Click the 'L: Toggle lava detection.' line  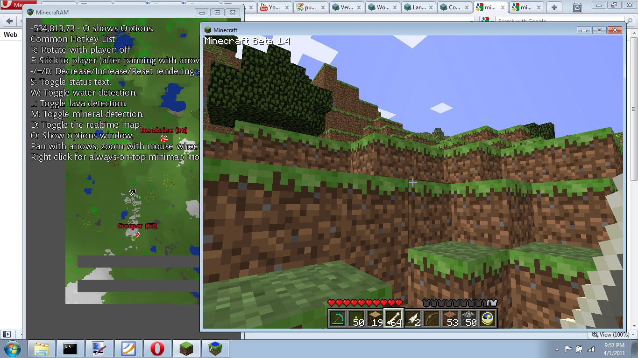[x=79, y=103]
